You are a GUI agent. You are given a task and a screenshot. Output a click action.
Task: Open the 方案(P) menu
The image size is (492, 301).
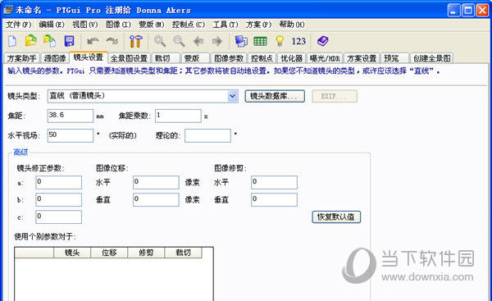point(258,25)
